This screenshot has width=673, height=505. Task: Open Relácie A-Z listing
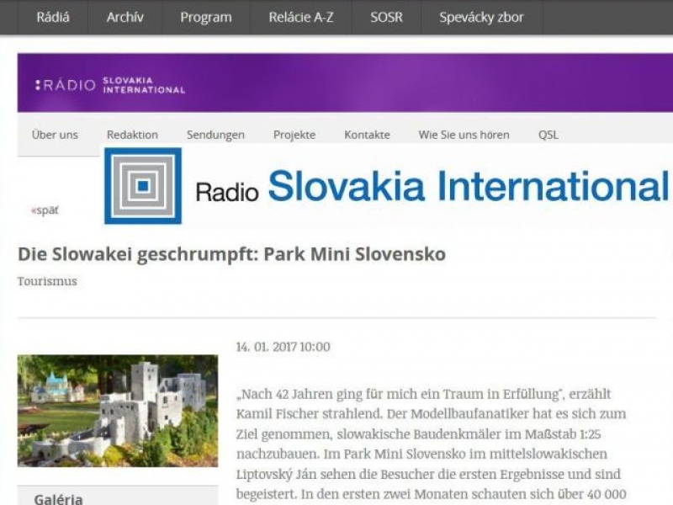pos(301,17)
